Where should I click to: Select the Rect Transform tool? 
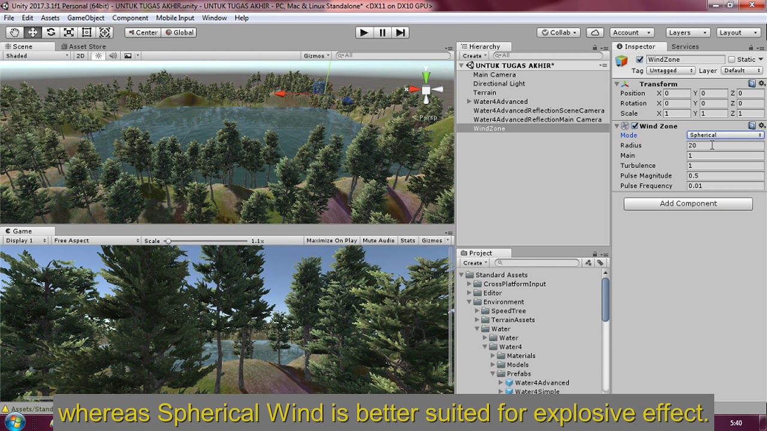(x=86, y=32)
